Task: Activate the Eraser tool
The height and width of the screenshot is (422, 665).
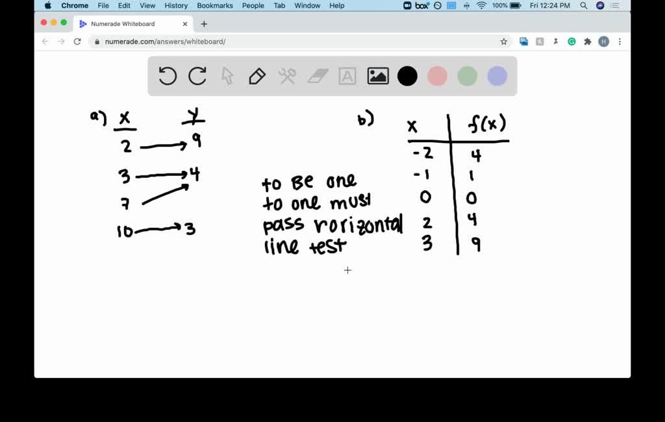Action: pyautogui.click(x=318, y=76)
